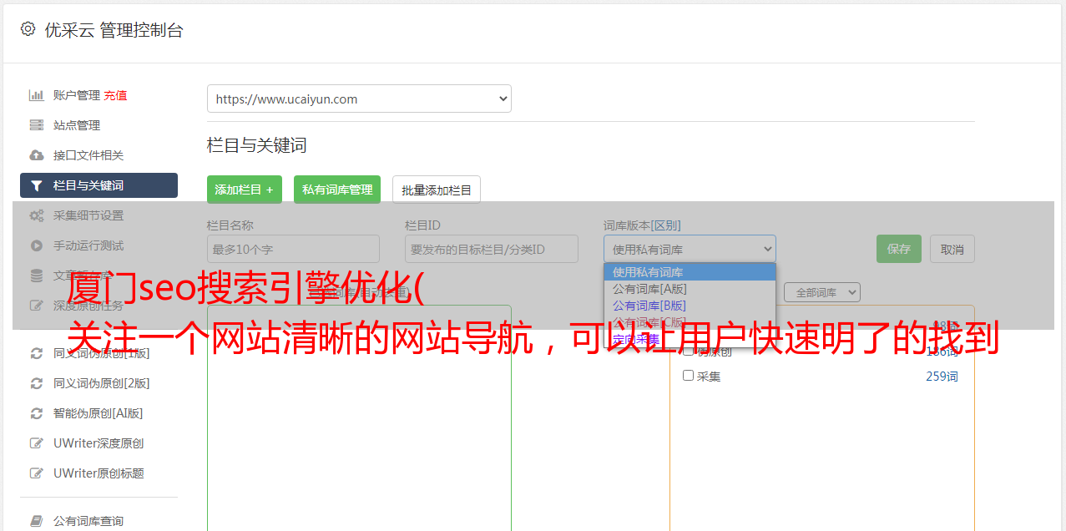Click the edit icon for UWriter深度原创

pos(36,443)
